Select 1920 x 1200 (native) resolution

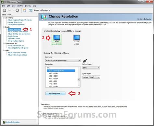[61, 71]
